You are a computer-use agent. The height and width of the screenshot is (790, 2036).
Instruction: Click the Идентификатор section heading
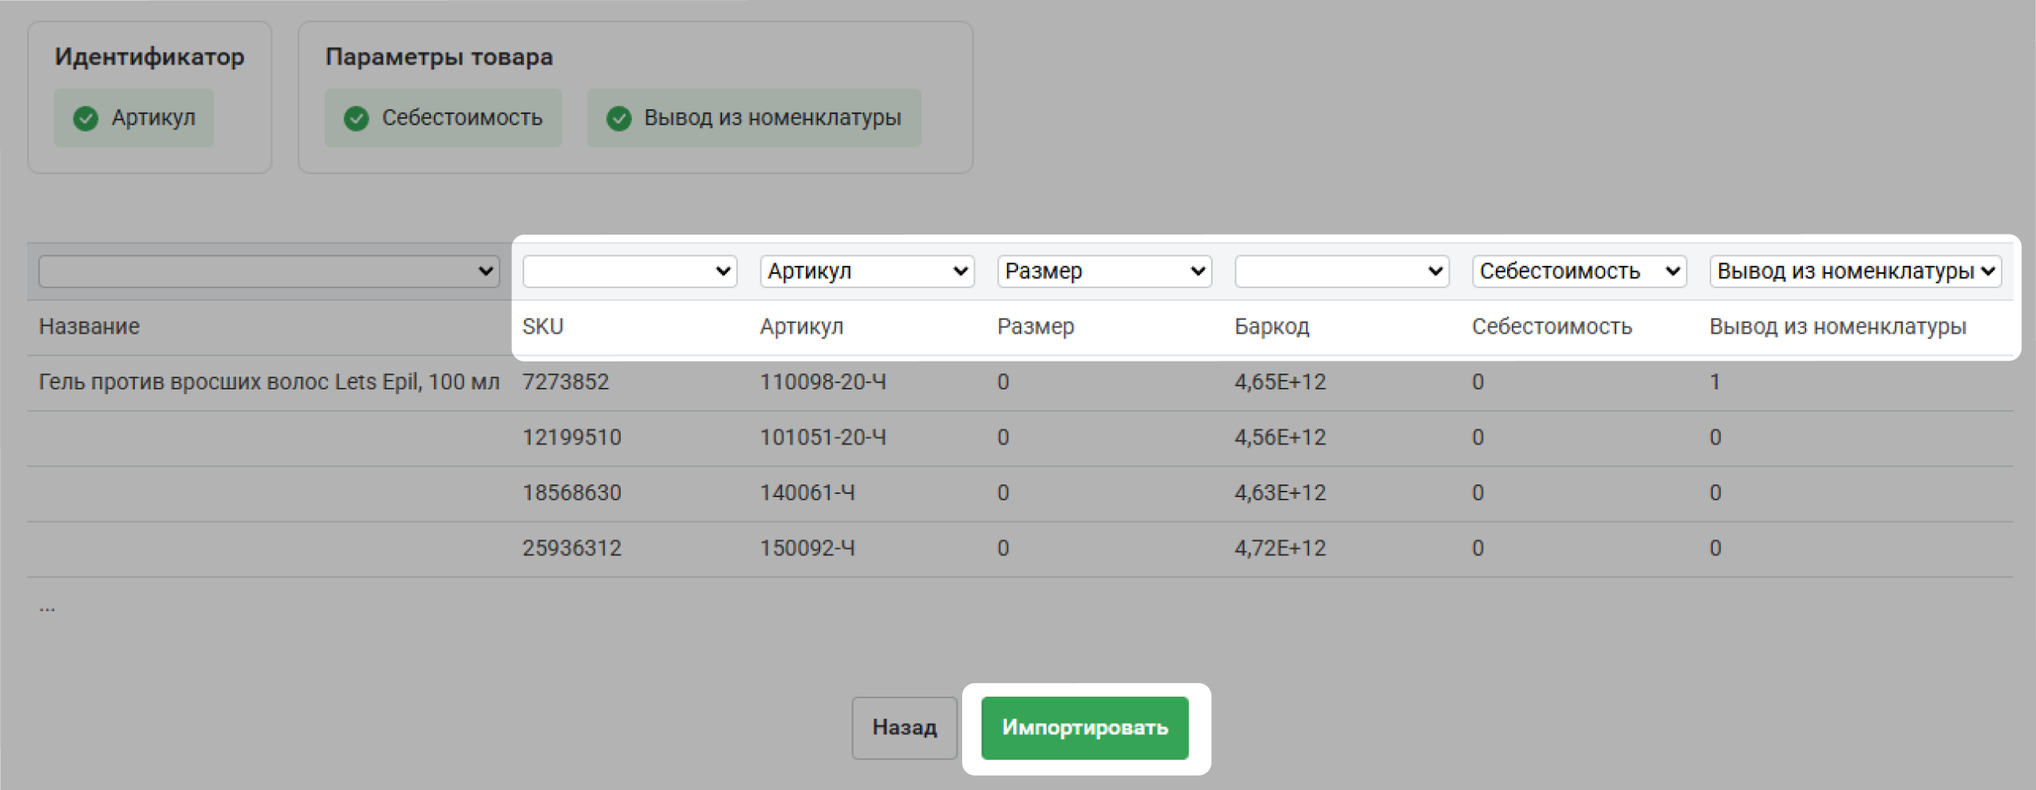(x=149, y=57)
